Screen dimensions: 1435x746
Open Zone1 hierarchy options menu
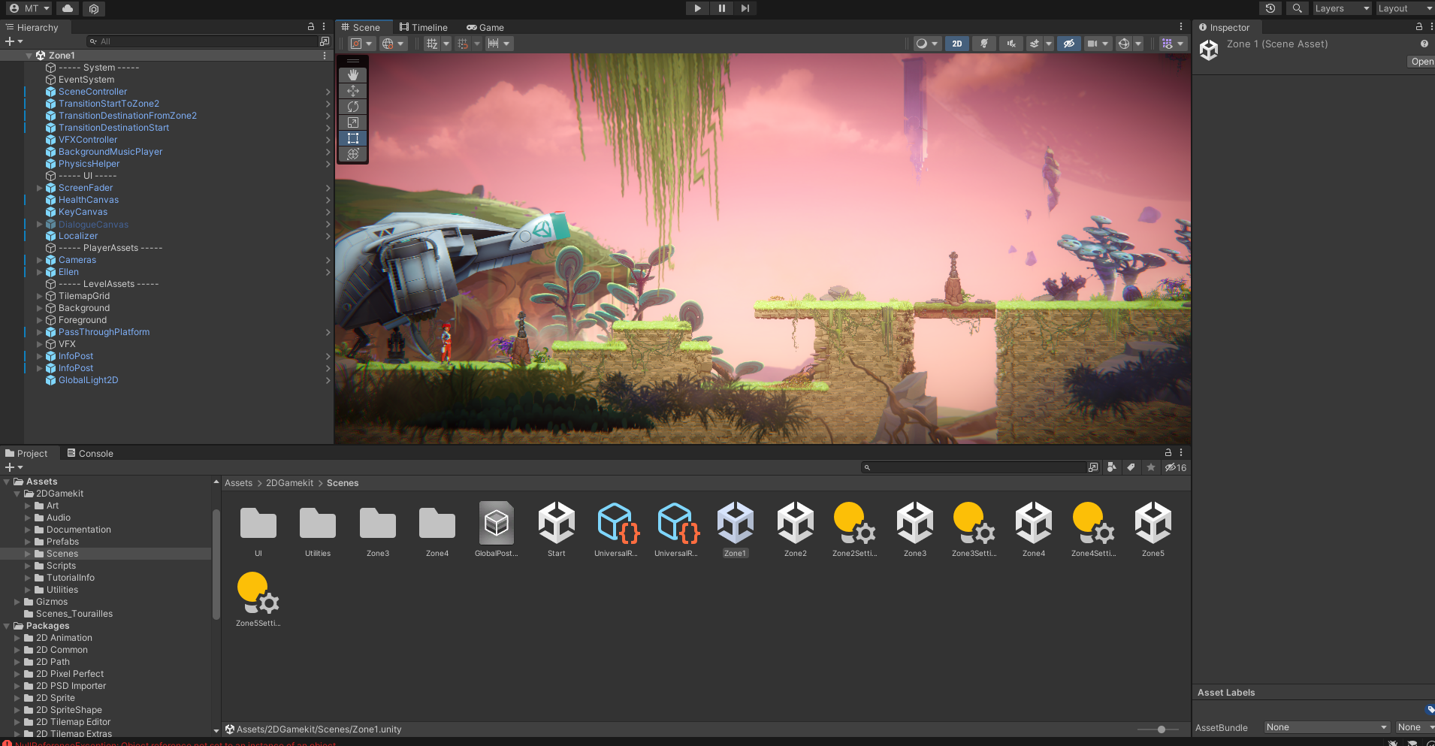coord(325,56)
